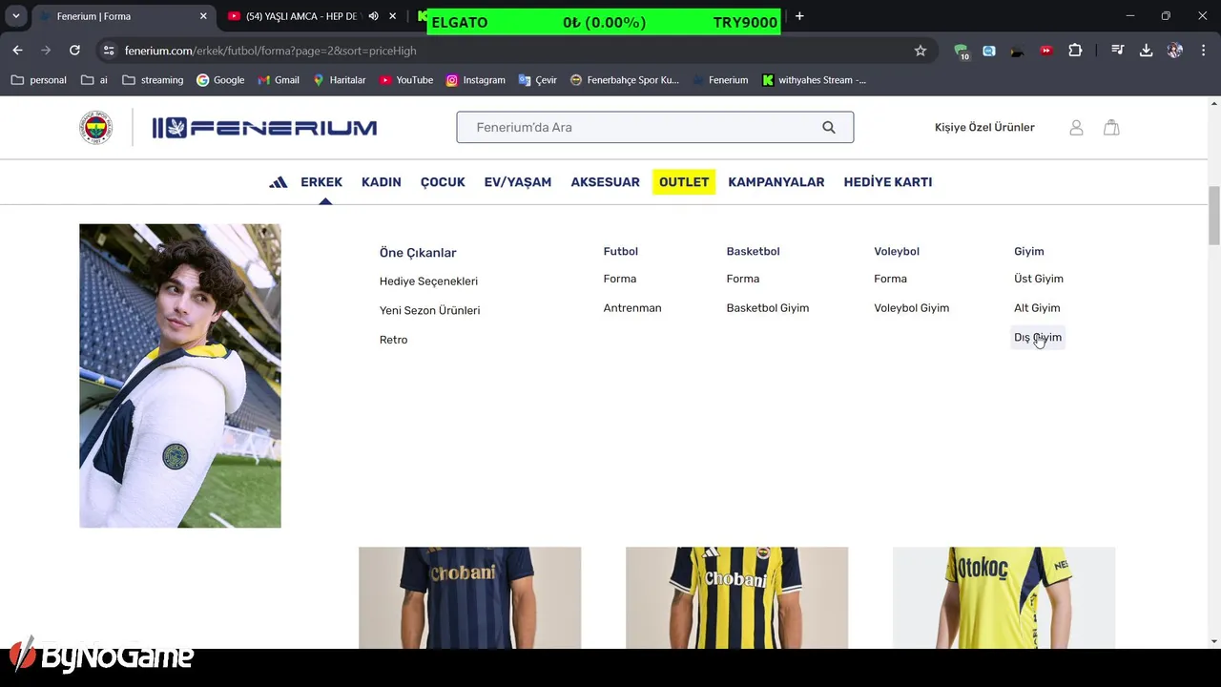
Task: Click the yellow Otokoç jersey product image
Action: [1004, 597]
